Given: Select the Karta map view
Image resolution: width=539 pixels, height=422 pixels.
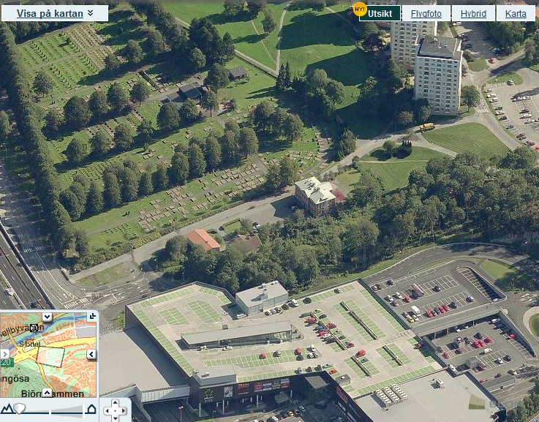Looking at the screenshot, I should pyautogui.click(x=516, y=13).
